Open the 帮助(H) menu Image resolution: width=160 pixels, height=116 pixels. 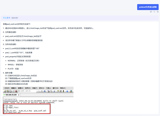click(62, 88)
